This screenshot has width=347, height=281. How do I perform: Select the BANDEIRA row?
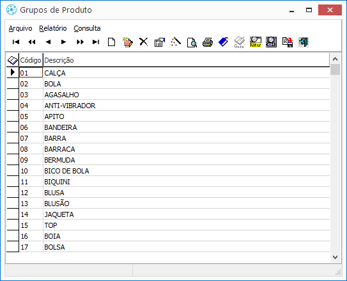tap(174, 127)
